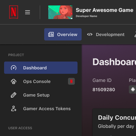Click the Netflix badge beside Ops Console
The height and width of the screenshot is (136, 136).
pyautogui.click(x=71, y=81)
